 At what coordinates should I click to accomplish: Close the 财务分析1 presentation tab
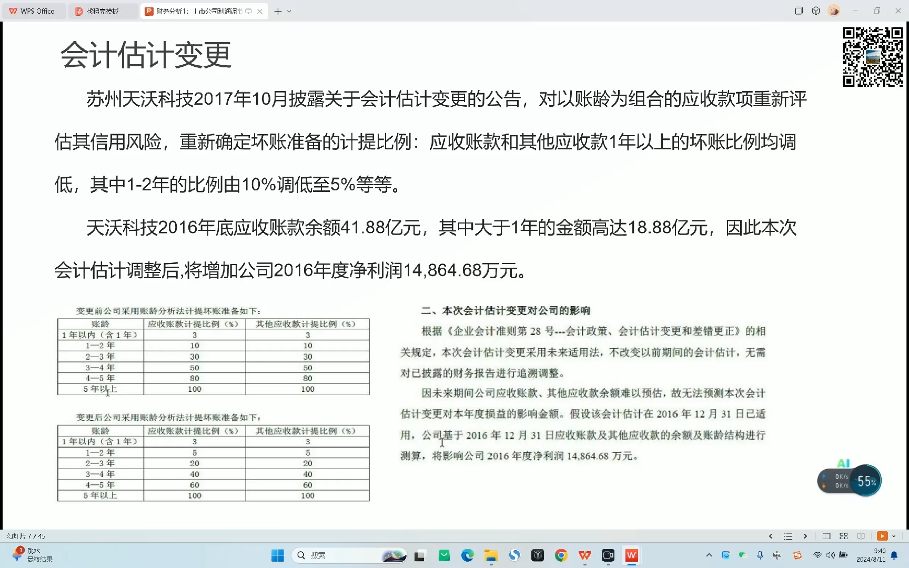260,11
